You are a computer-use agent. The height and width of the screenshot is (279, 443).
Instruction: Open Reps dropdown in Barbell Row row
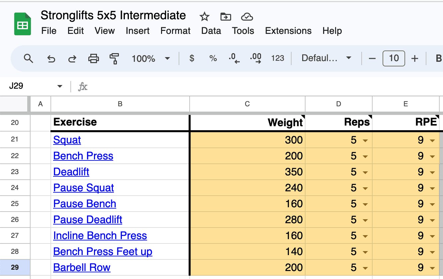pyautogui.click(x=365, y=268)
